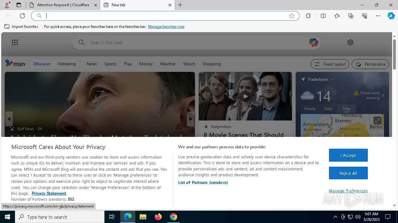The height and width of the screenshot is (223, 398).
Task: Open Settings and more ellipsis
Action: click(378, 16)
